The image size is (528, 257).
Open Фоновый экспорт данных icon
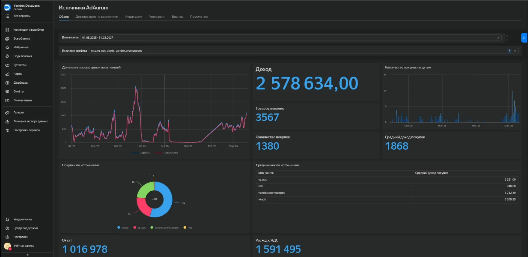(7, 121)
